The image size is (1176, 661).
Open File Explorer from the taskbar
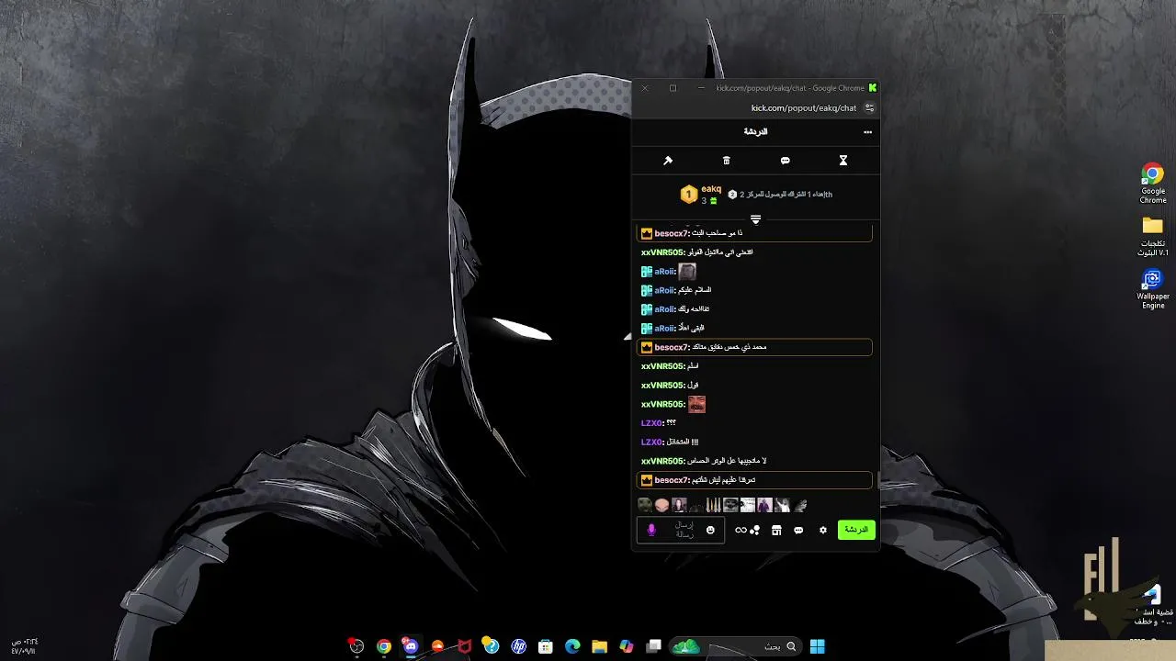(599, 646)
